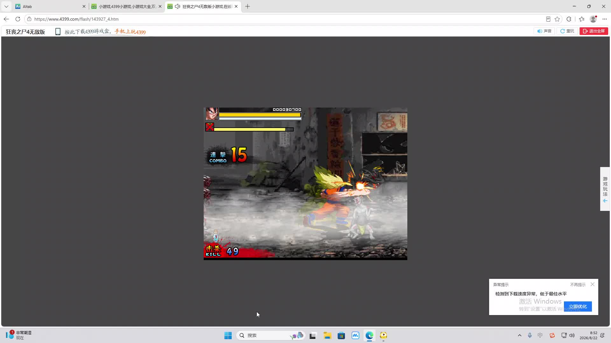Open the Settings and more menu
This screenshot has height=343, width=611.
(x=605, y=19)
